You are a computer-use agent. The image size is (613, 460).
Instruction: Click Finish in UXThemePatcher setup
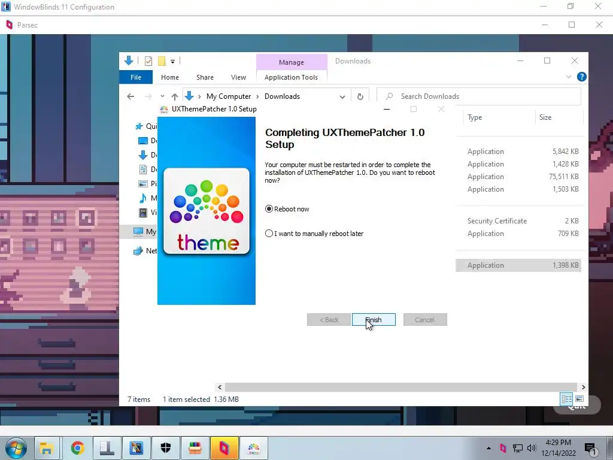(374, 320)
